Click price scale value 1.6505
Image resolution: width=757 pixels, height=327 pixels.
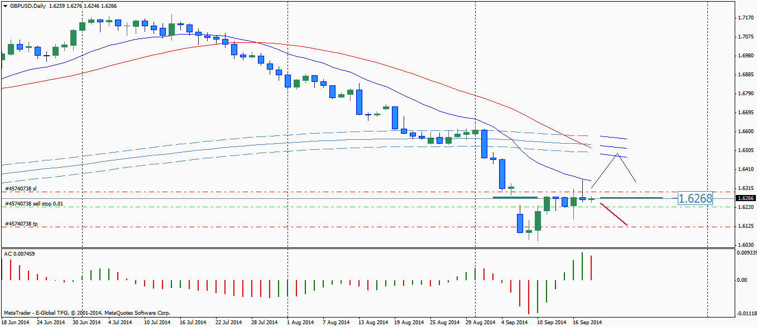(746, 150)
